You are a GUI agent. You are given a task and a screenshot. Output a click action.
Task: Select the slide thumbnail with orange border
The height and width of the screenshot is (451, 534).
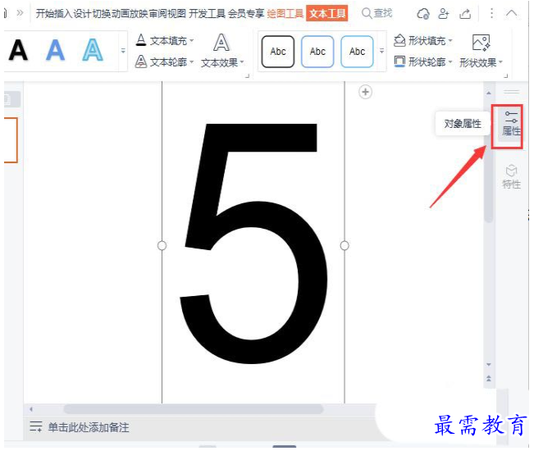[x=11, y=140]
